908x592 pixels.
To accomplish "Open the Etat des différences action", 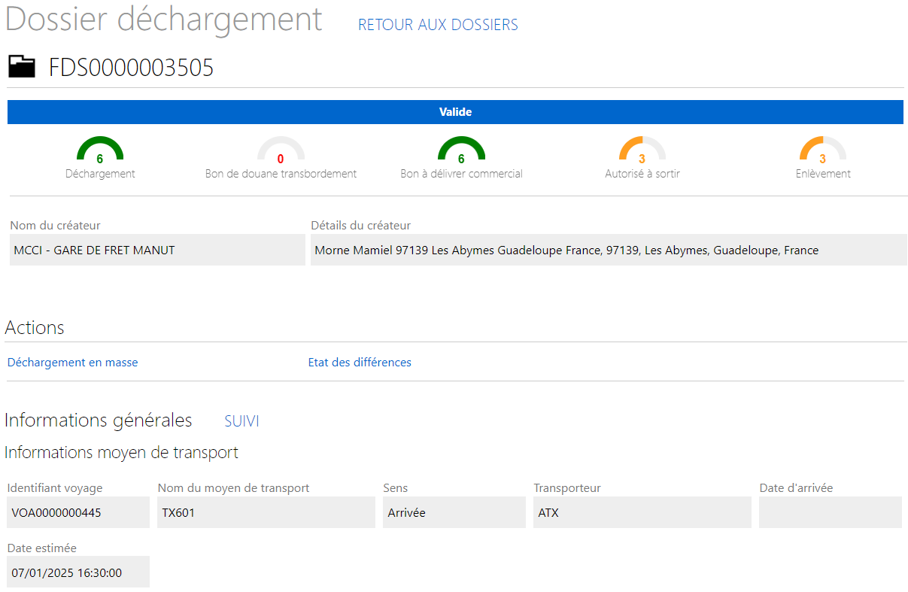I will pos(360,363).
